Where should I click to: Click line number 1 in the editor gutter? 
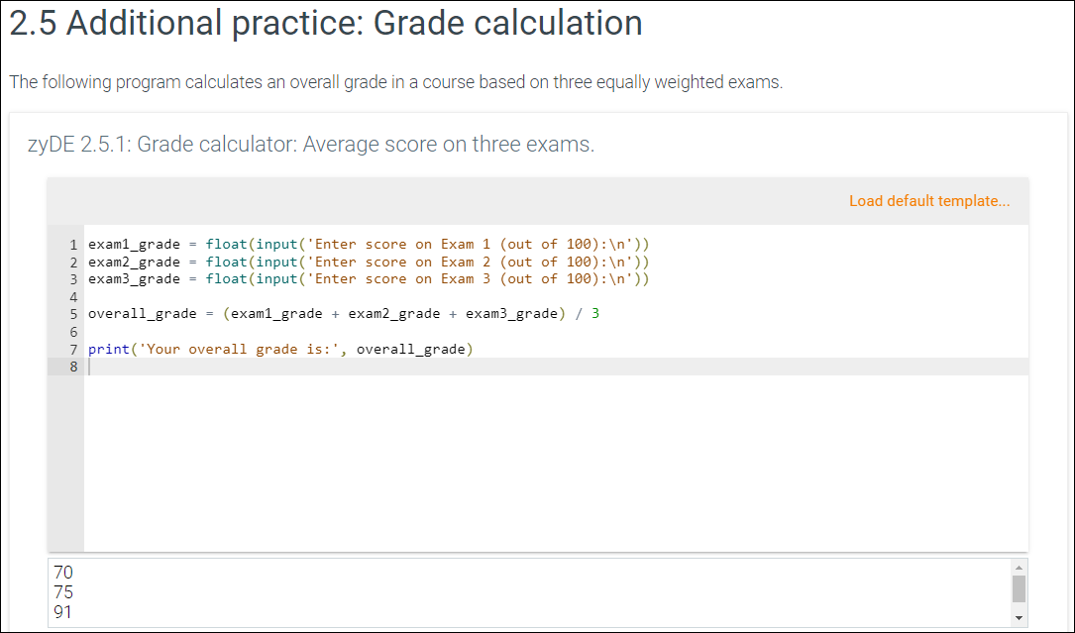click(x=73, y=244)
